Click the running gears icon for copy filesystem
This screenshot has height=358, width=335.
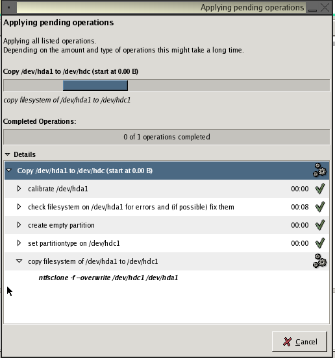tap(319, 261)
